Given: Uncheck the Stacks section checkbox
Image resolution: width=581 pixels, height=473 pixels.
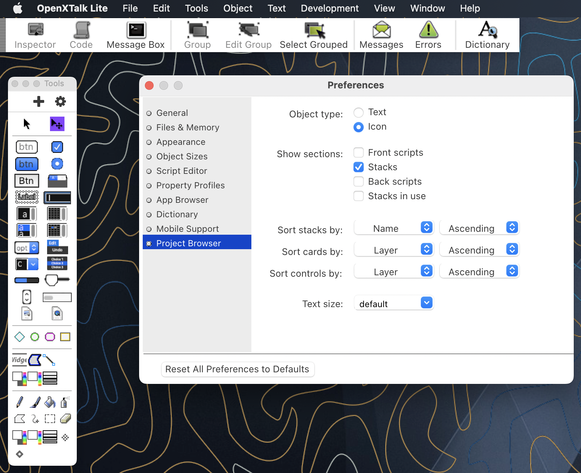Looking at the screenshot, I should point(359,167).
